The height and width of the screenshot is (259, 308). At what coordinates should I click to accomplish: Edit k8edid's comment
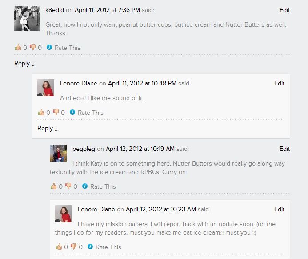pyautogui.click(x=284, y=10)
